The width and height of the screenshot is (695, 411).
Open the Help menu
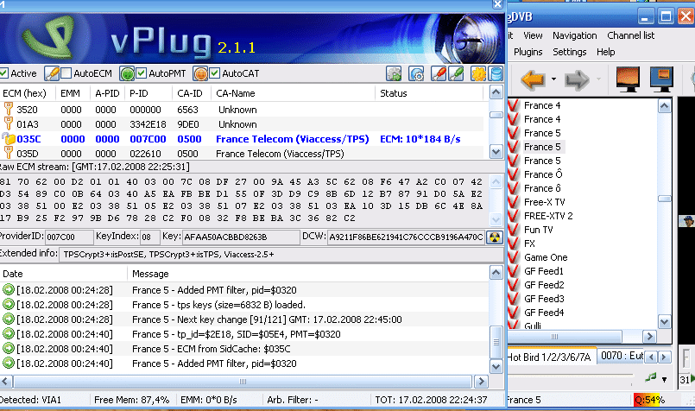(605, 52)
